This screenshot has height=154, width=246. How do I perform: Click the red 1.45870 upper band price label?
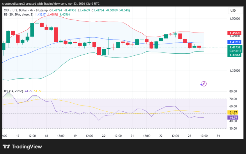(235, 33)
